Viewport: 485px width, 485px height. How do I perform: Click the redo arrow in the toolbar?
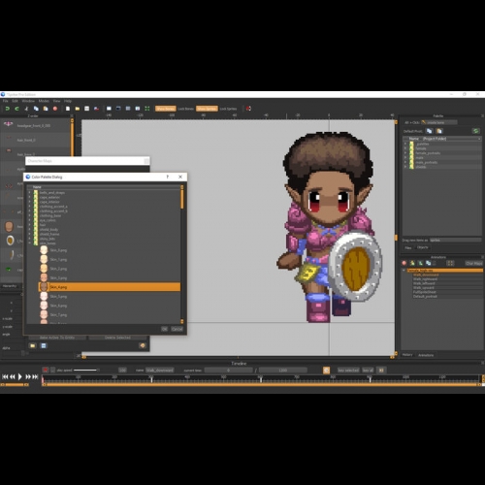pyautogui.click(x=16, y=109)
